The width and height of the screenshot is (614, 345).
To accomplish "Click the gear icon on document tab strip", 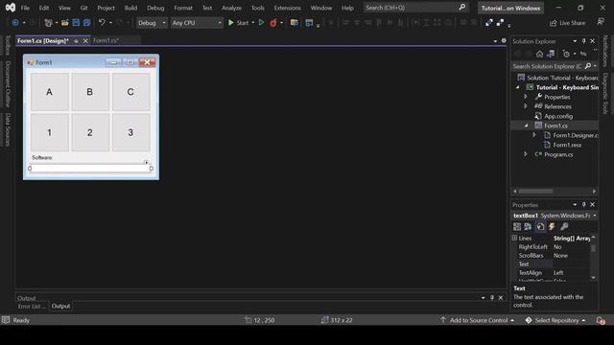I will 504,40.
